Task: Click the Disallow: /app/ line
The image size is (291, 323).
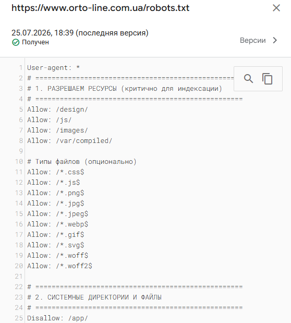Action: (57, 318)
